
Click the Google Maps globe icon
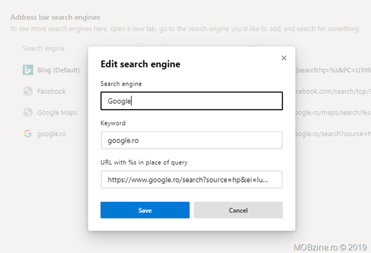pos(28,112)
